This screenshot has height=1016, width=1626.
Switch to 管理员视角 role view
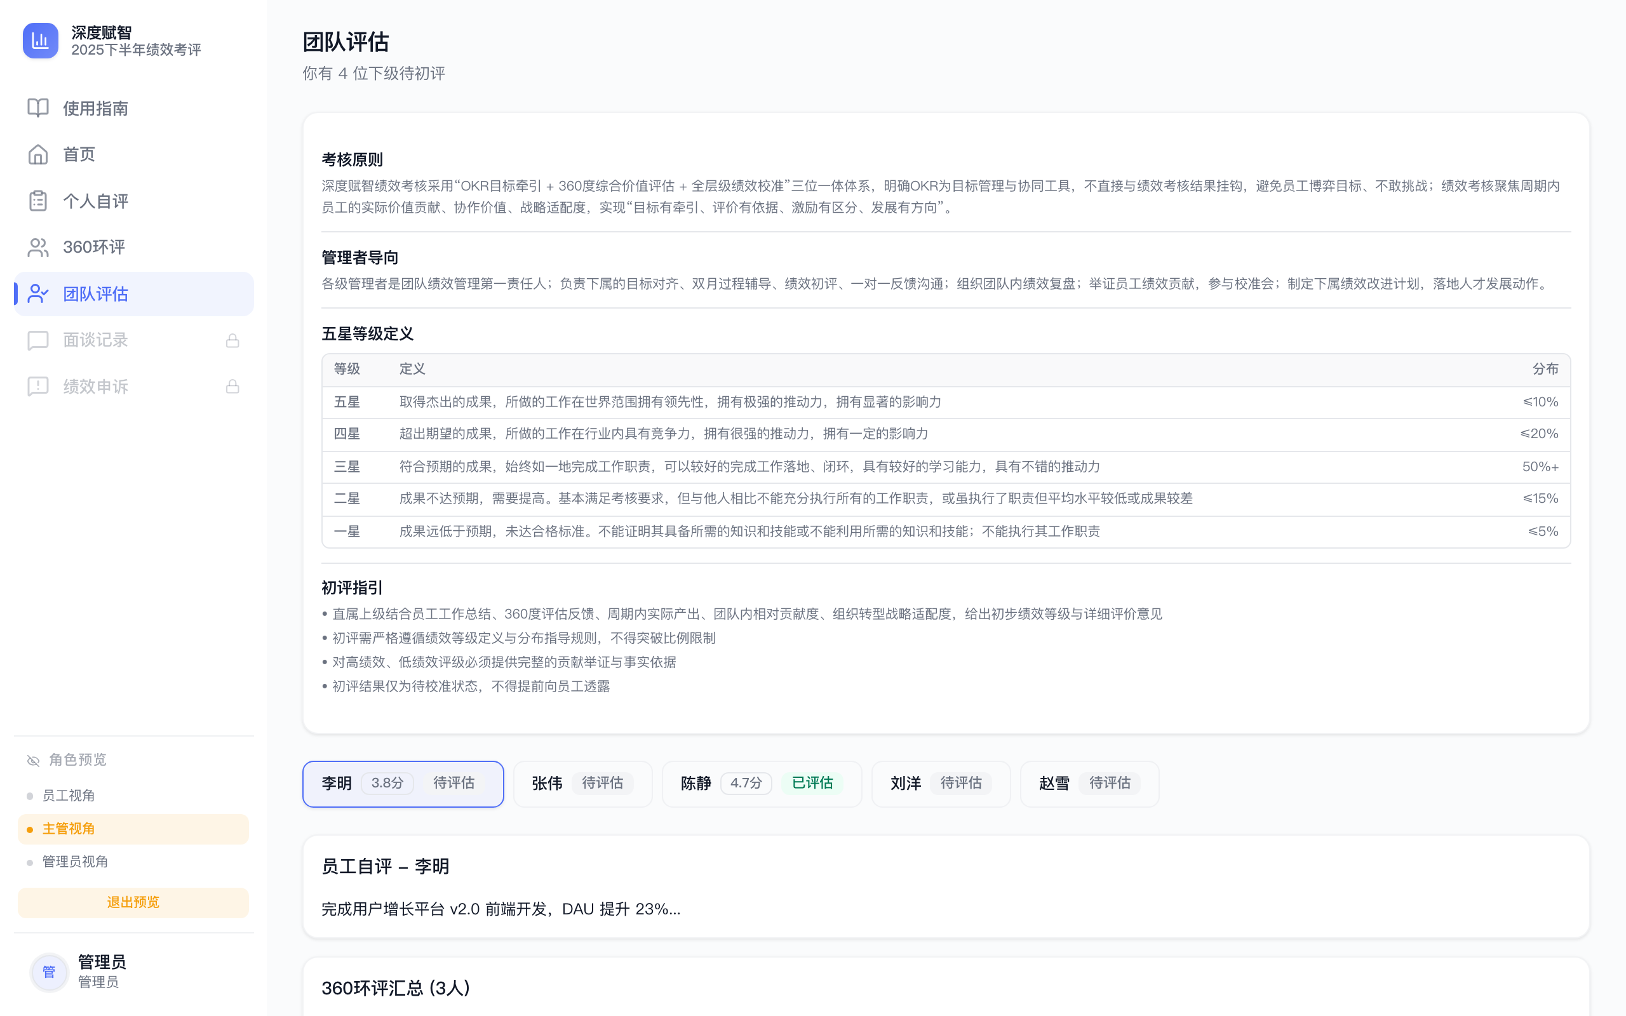coord(77,862)
